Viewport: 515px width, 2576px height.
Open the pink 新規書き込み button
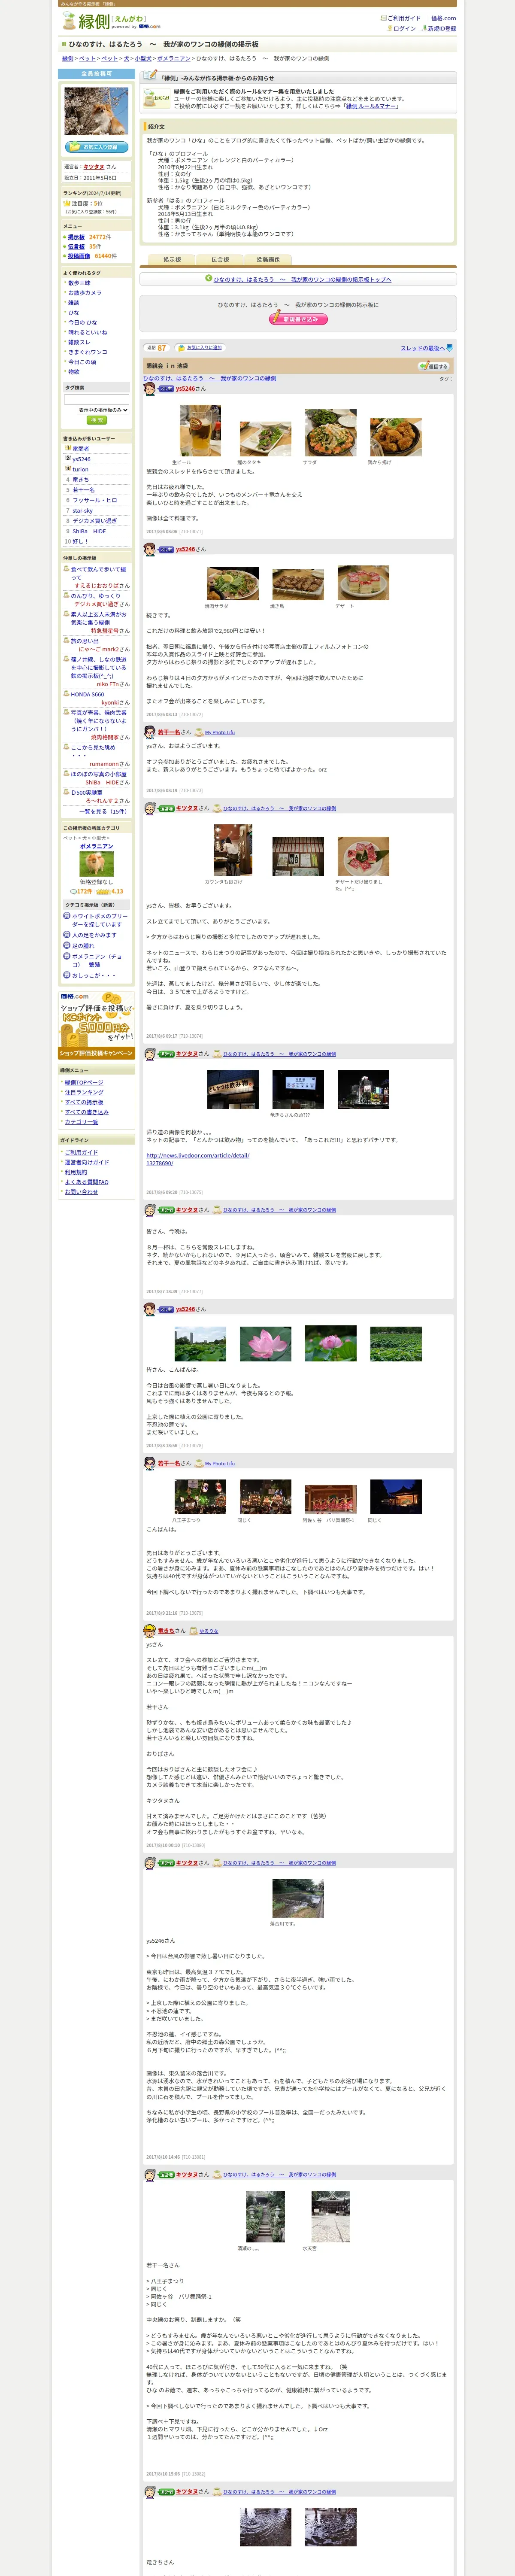pos(298,319)
